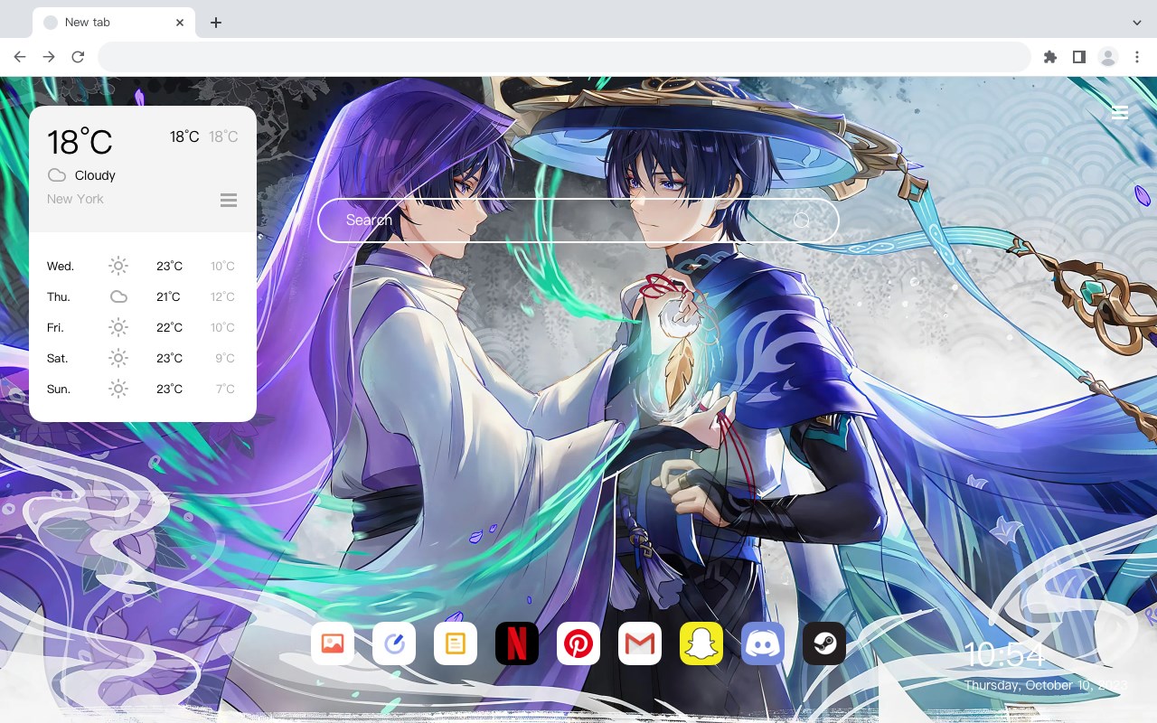This screenshot has height=723, width=1157.
Task: Click the 10:54 clock display
Action: point(1004,654)
